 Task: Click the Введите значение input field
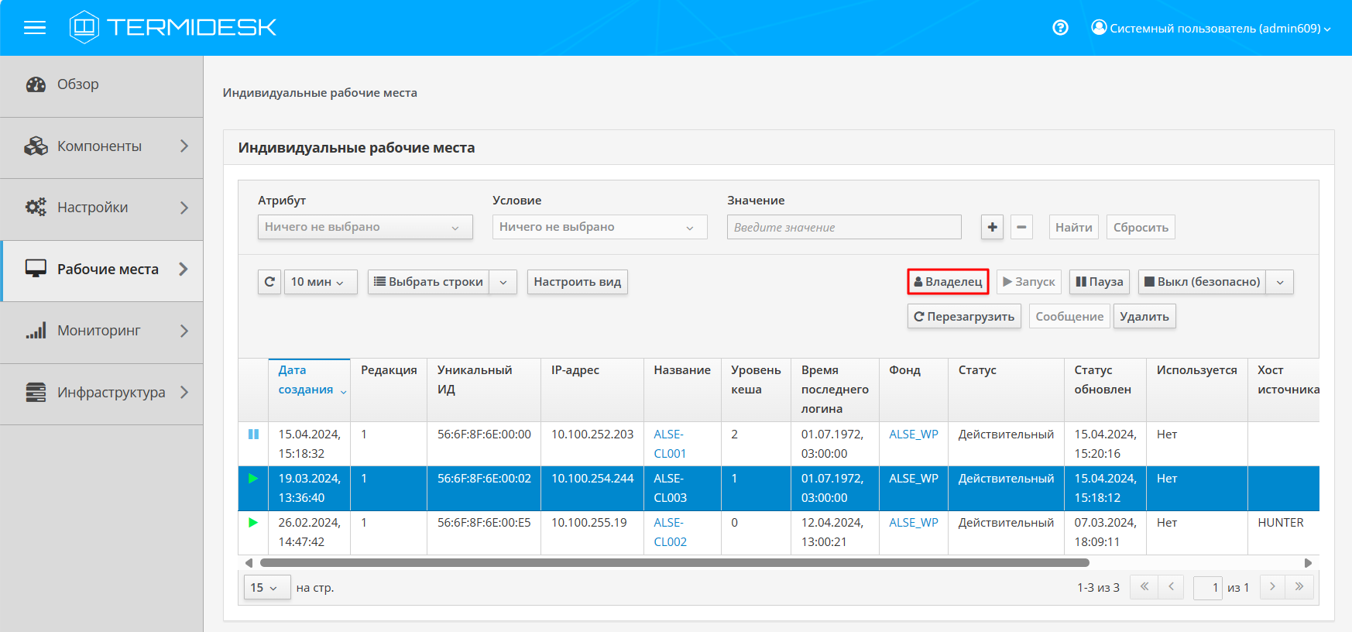click(843, 227)
